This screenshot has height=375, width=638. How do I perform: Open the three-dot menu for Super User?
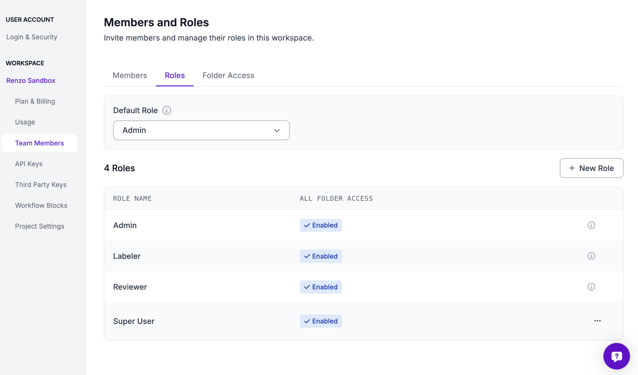tap(597, 321)
